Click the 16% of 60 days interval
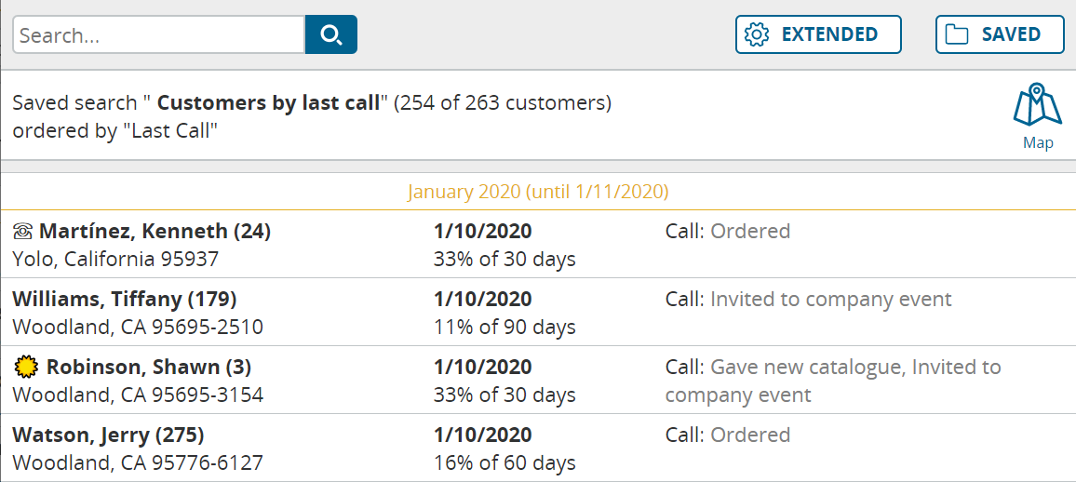The width and height of the screenshot is (1076, 482). pos(505,462)
